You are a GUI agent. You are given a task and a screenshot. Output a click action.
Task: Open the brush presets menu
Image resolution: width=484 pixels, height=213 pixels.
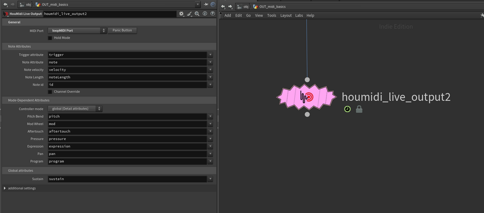[190, 14]
